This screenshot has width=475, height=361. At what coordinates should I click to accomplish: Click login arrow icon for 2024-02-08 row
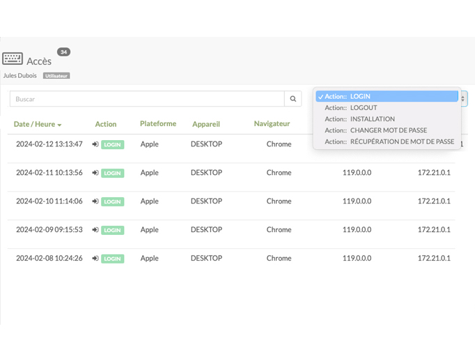[x=95, y=259]
